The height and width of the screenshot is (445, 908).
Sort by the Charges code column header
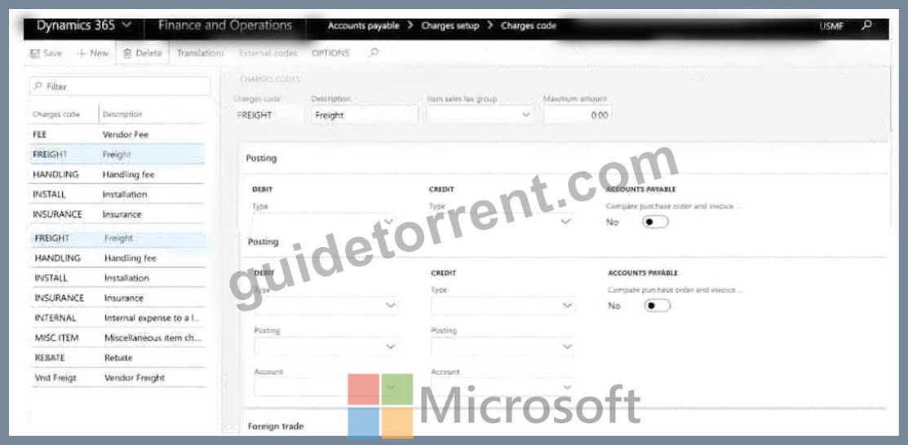tap(56, 114)
